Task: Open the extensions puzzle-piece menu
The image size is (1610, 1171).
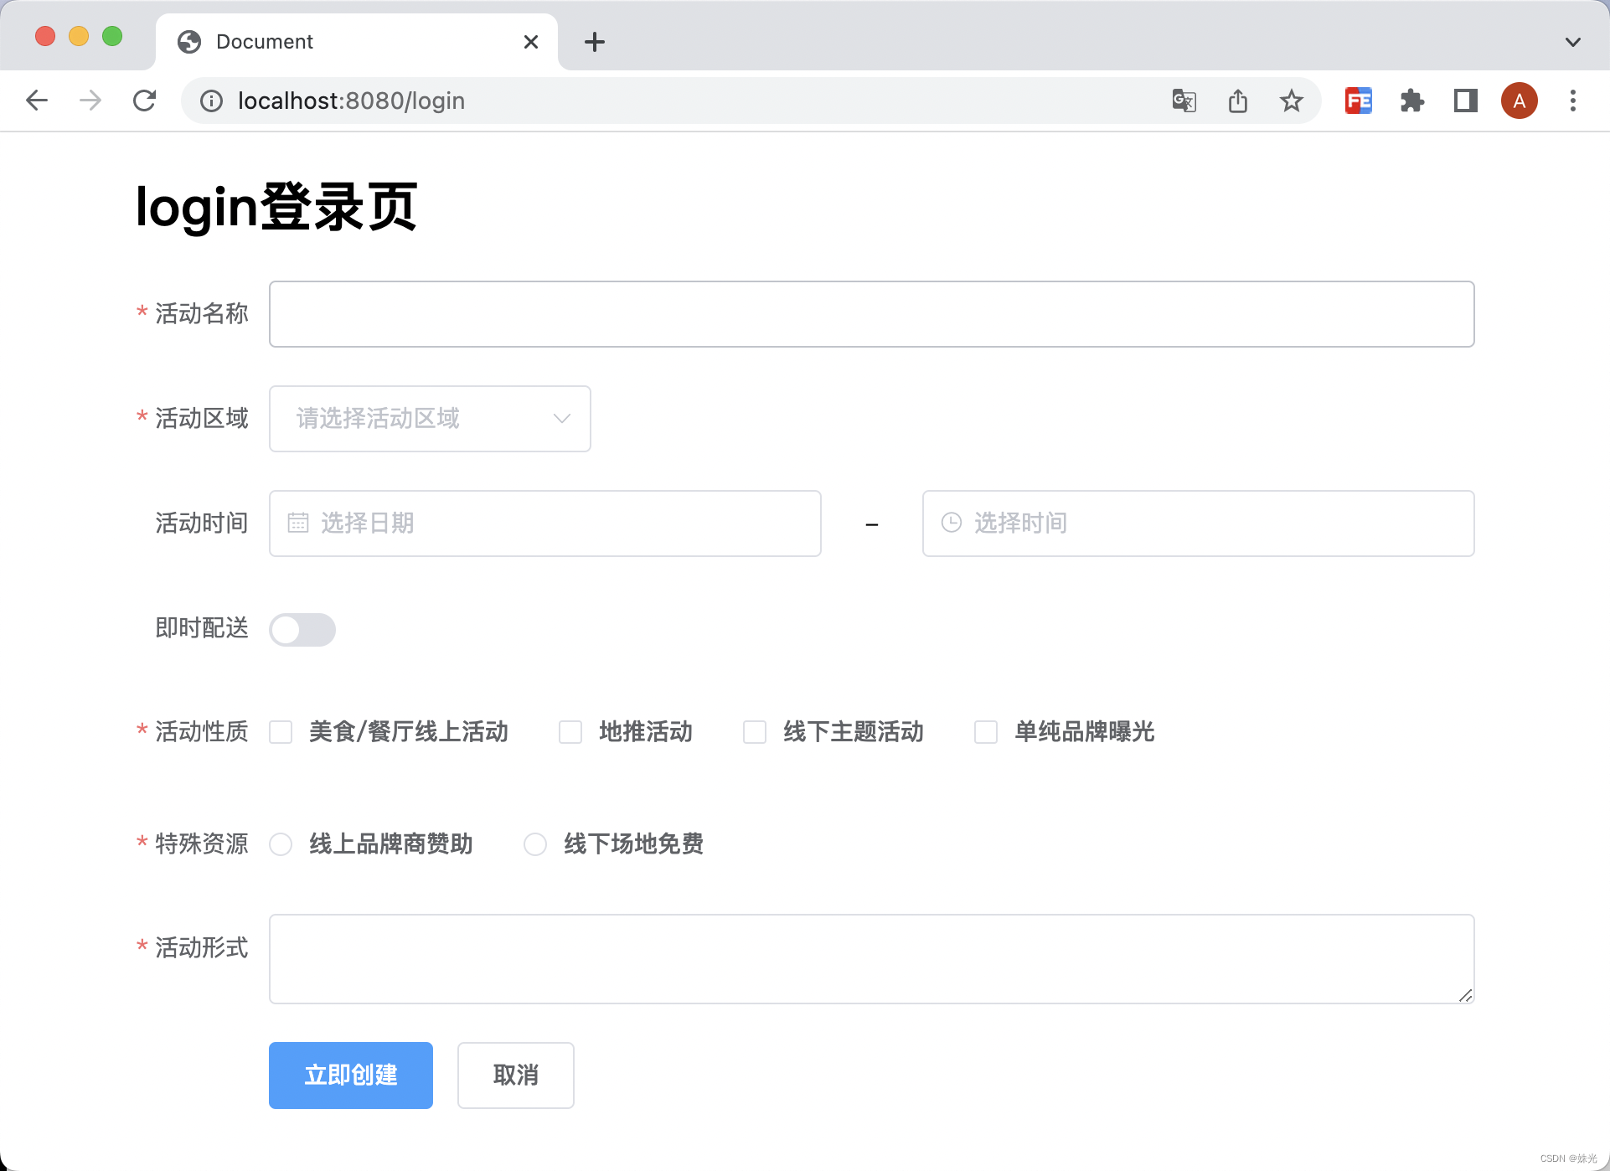Action: click(1412, 101)
